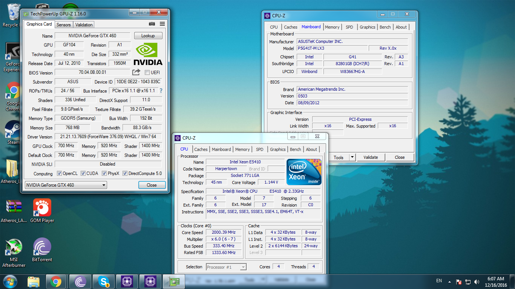Open the Tools button dropdown arrow
Viewport: 515px width, 289px height.
352,157
